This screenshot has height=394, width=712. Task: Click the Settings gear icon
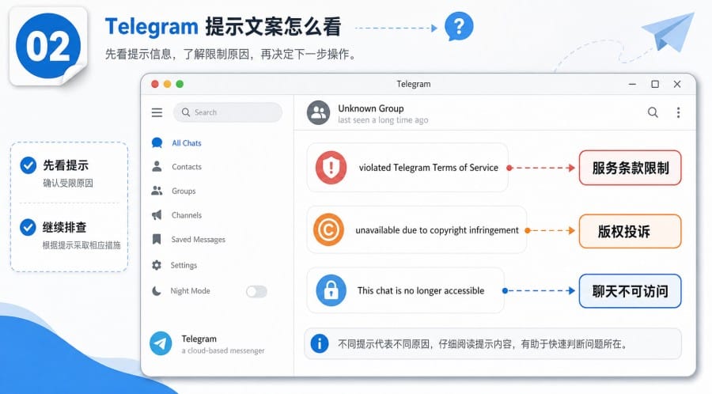click(x=157, y=265)
